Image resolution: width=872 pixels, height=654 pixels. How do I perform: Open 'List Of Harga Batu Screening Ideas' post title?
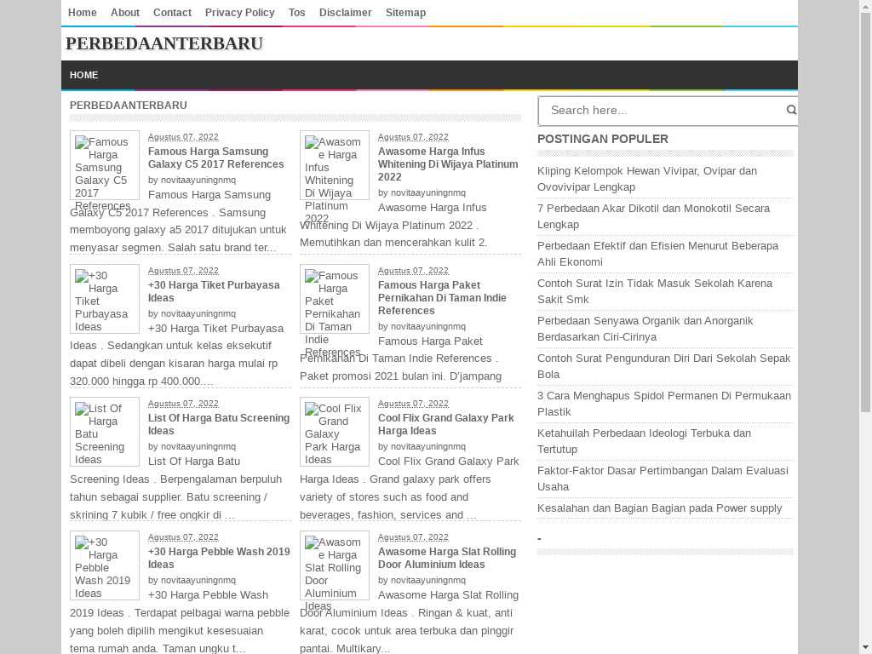coord(219,424)
